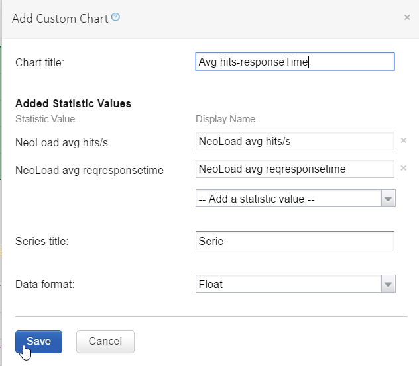Close the Add Custom Chart dialog

pyautogui.click(x=407, y=18)
